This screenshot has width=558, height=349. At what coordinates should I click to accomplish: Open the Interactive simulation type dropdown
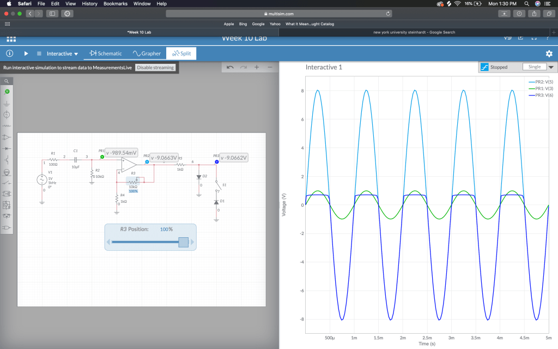tap(62, 53)
